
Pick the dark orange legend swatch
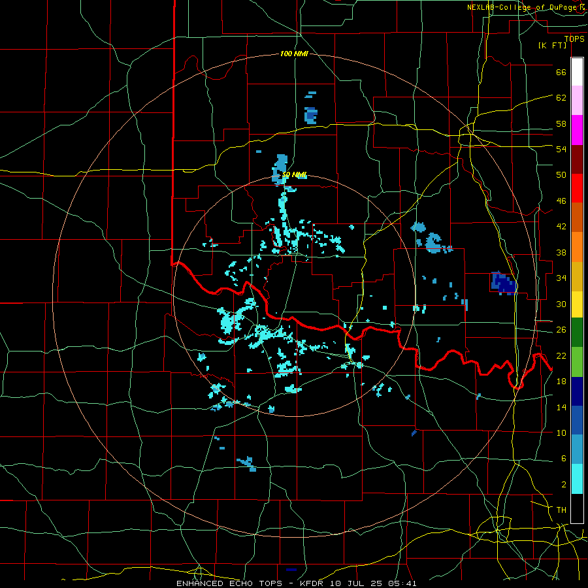(577, 217)
